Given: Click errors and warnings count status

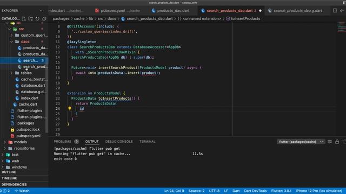Looking at the screenshot, I should (5, 191).
